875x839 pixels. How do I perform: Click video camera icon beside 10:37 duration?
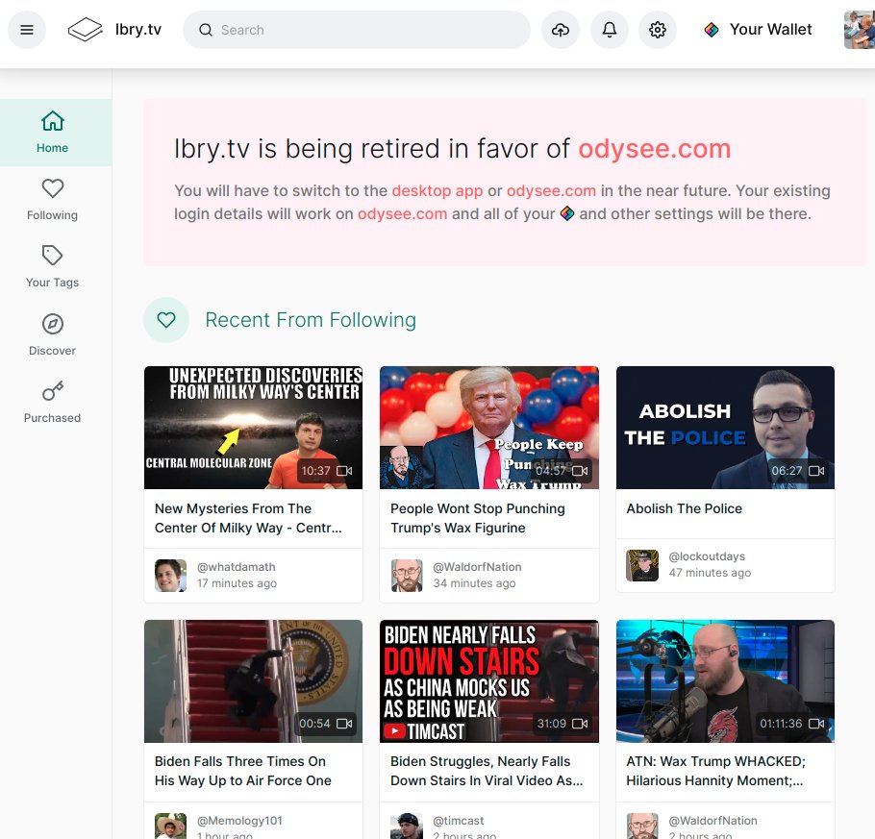click(x=344, y=471)
